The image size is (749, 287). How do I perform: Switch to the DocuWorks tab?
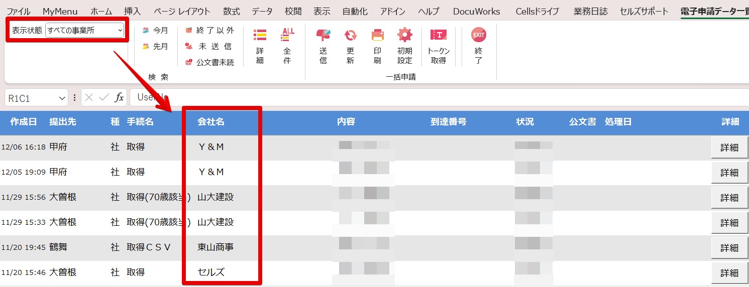[476, 11]
